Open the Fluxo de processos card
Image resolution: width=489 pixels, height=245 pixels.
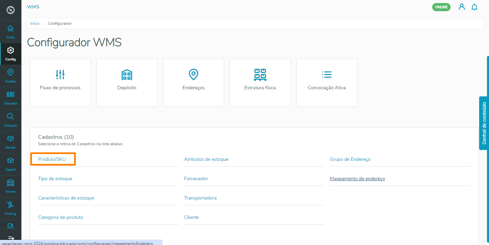pos(60,83)
